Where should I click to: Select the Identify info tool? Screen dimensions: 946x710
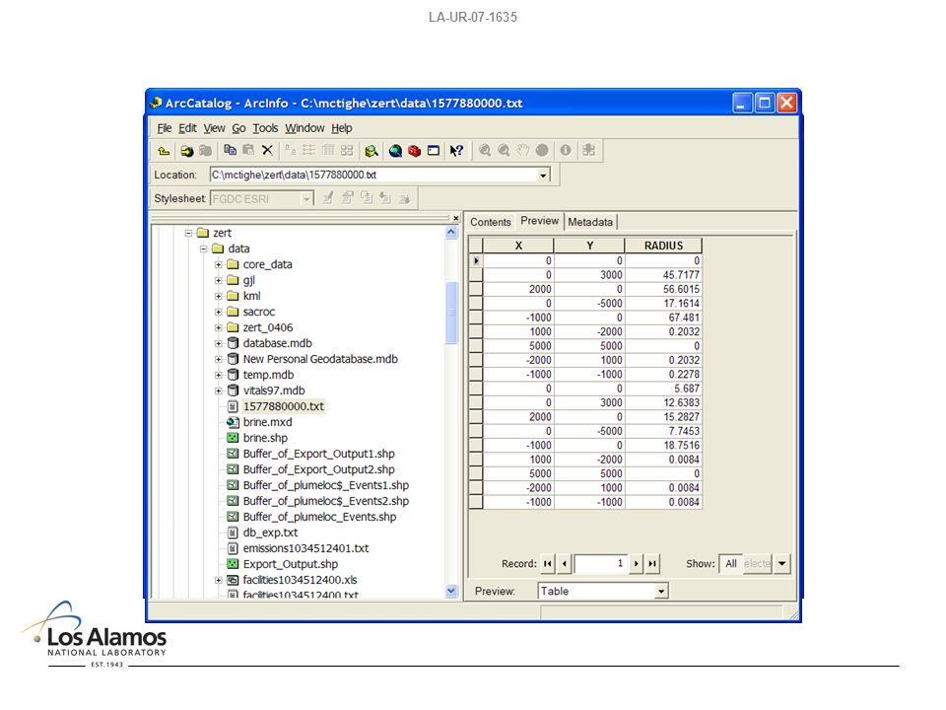pyautogui.click(x=566, y=150)
